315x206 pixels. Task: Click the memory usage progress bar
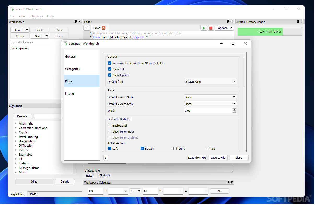(270, 32)
